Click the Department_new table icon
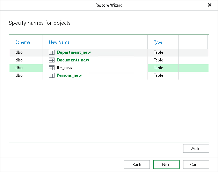 click(51, 52)
